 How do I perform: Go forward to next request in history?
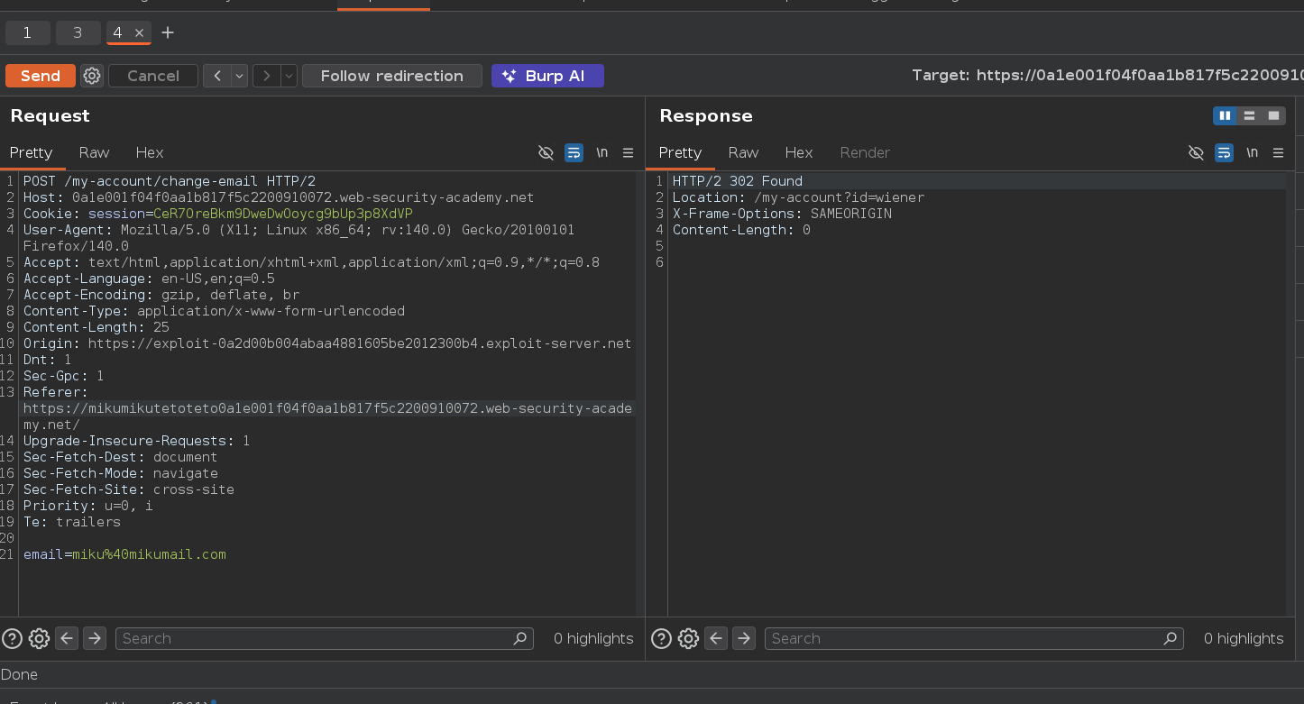click(x=267, y=76)
